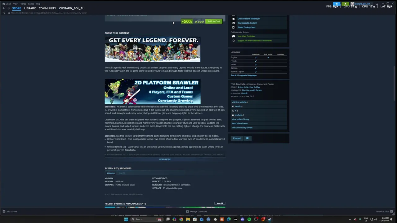Screen dimensions: 397x223
Task: Open Discord from the taskbar
Action: 243,219
